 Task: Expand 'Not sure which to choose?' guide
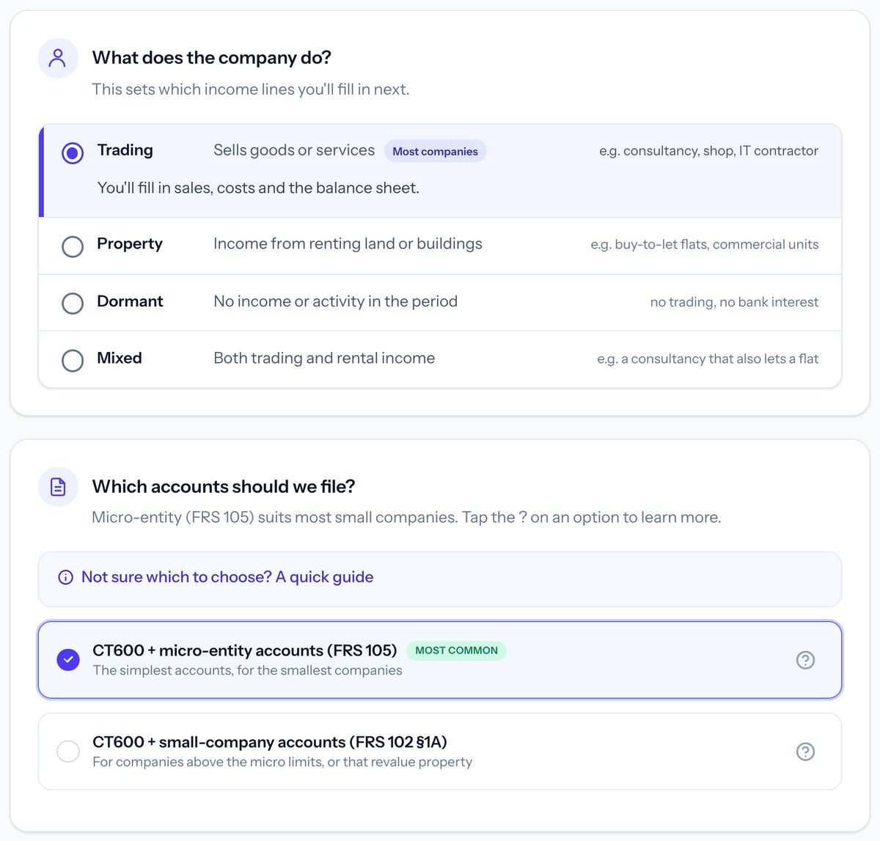coord(440,579)
